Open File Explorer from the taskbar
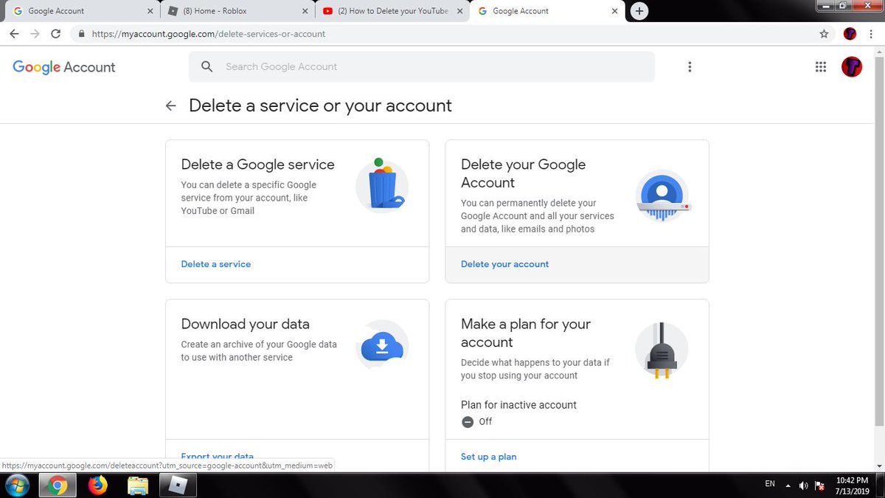This screenshot has height=498, width=885. (138, 485)
